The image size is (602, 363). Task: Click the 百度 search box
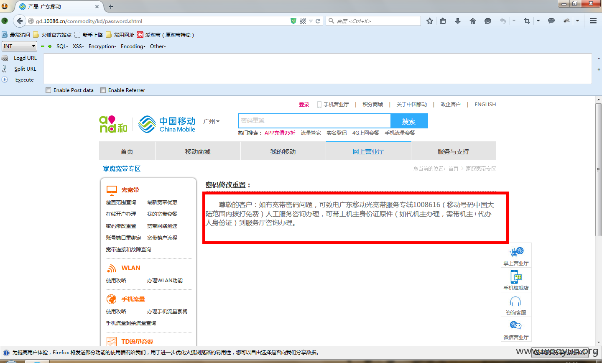pos(373,21)
